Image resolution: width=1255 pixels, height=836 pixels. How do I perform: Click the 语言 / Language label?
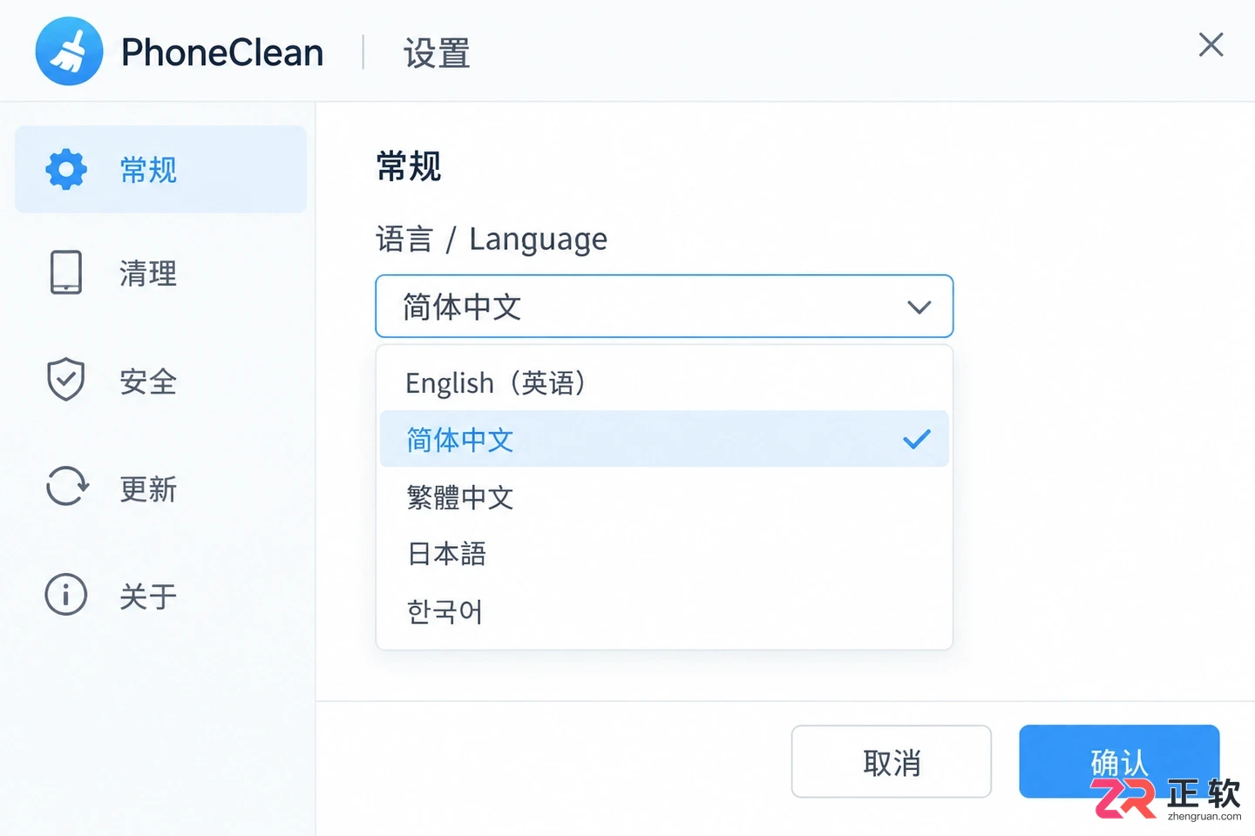(492, 239)
